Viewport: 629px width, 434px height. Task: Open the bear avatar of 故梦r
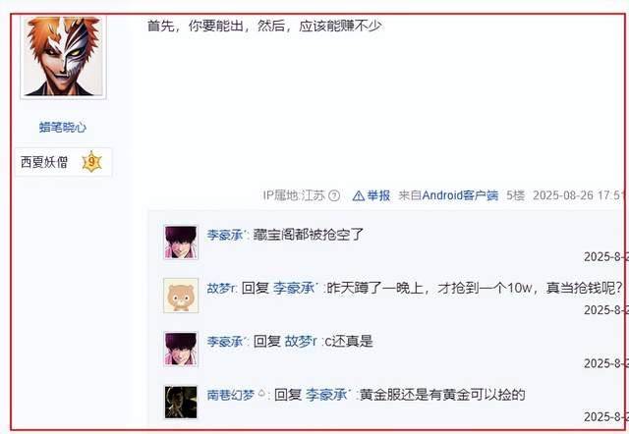tap(181, 296)
